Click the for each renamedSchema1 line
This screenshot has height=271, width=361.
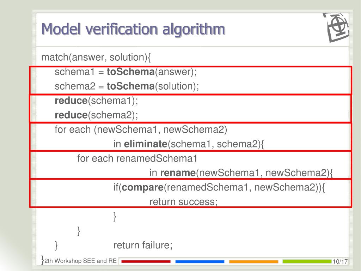137,158
